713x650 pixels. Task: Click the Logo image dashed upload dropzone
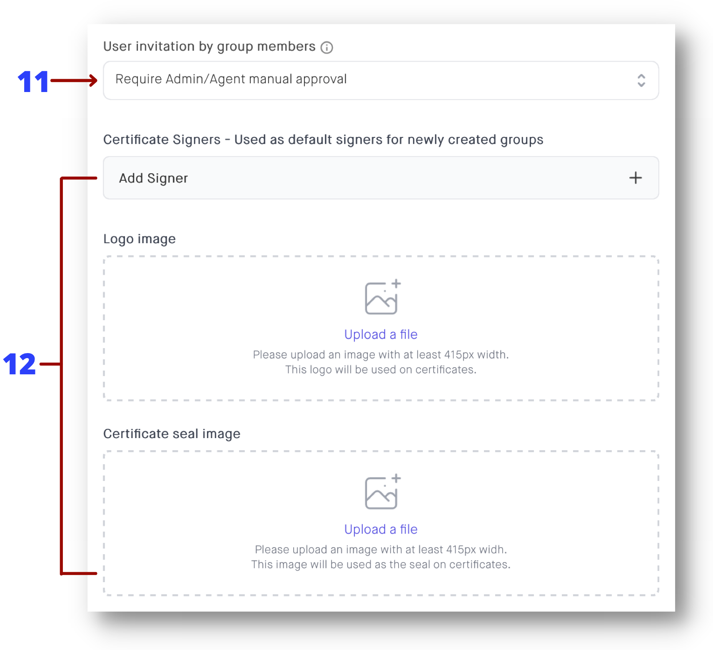(x=381, y=329)
